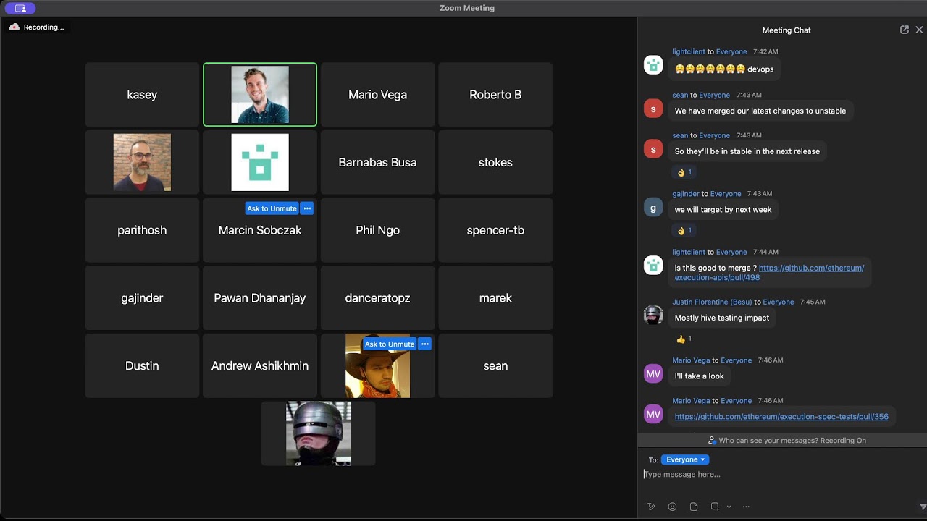Select the gajinder participant tile
Viewport: 927px width, 521px height.
pyautogui.click(x=142, y=298)
